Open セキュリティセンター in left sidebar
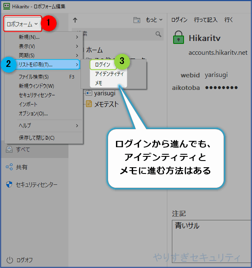Viewport: 252px width, 268px height. click(x=36, y=185)
